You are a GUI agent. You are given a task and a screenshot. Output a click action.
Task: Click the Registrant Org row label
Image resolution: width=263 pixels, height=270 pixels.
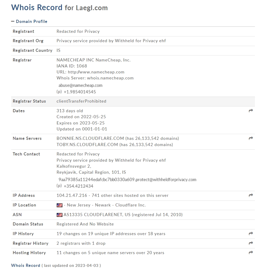(28, 41)
